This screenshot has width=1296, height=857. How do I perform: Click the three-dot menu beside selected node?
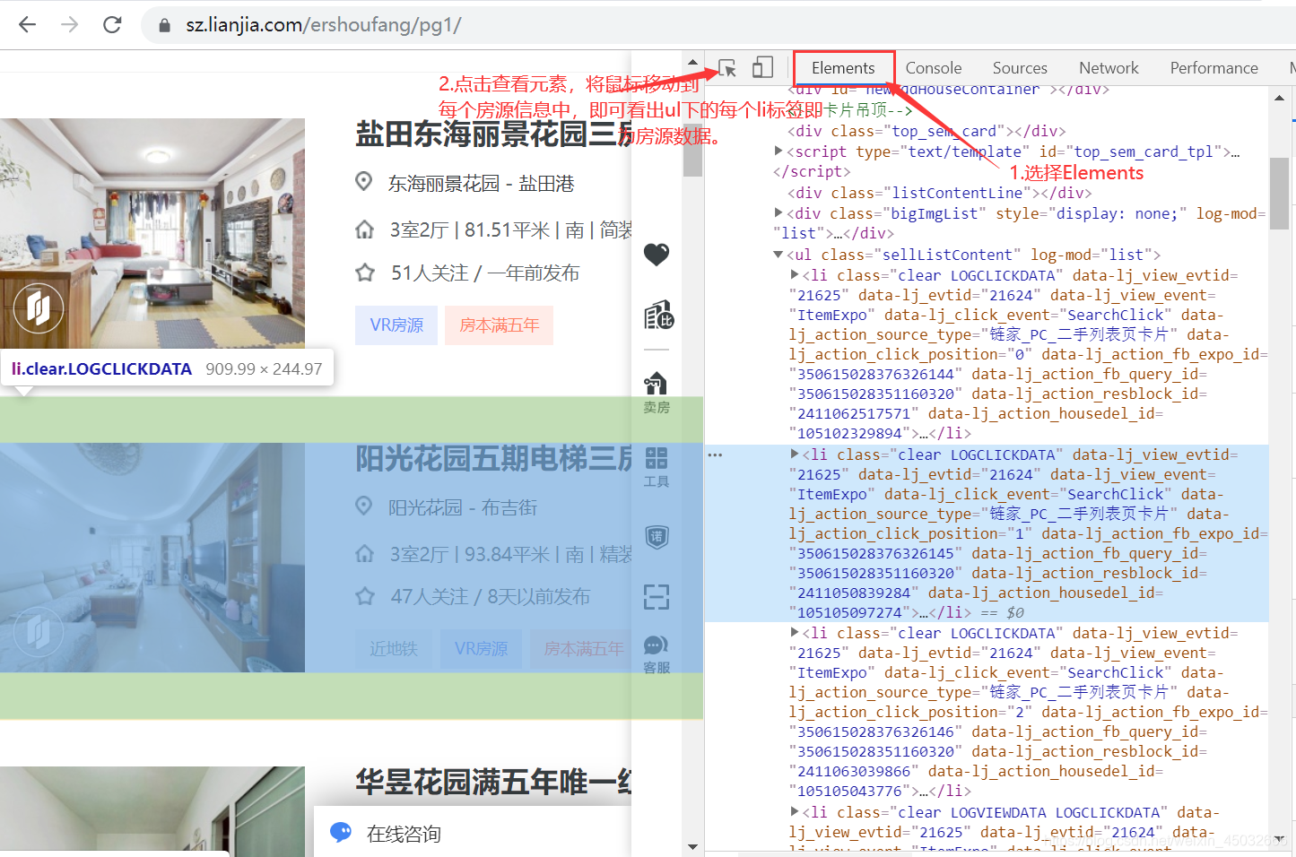pos(715,455)
